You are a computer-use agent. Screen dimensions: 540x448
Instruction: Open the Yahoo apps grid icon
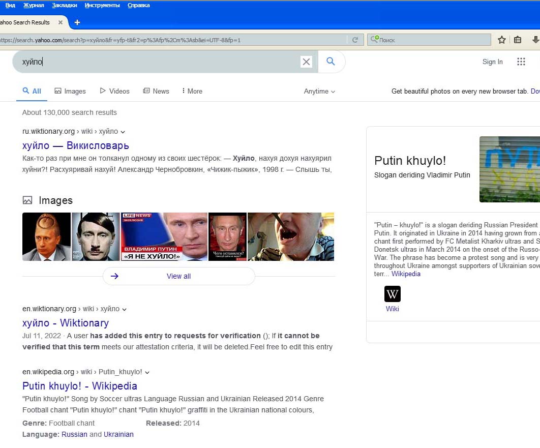[521, 62]
